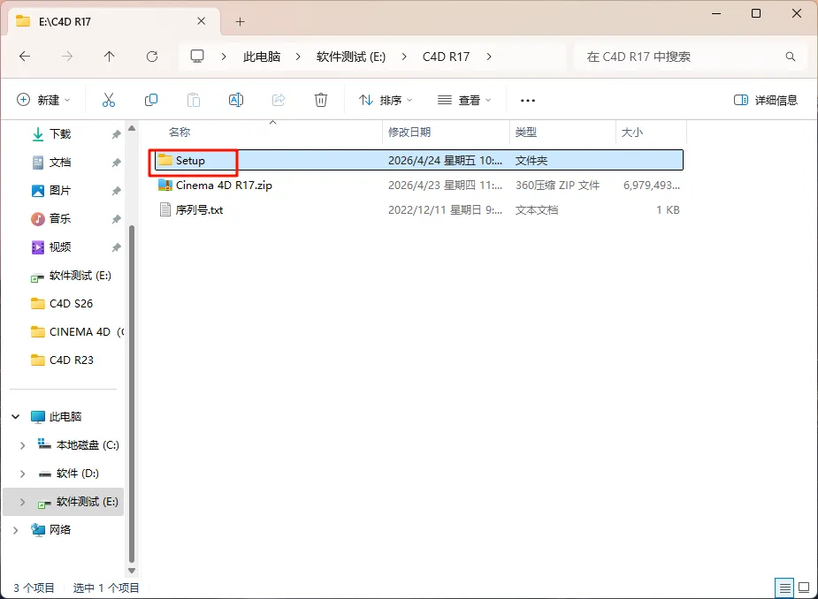
Task: Expand 软件测试 (E:) node under 此电脑
Action: [22, 502]
